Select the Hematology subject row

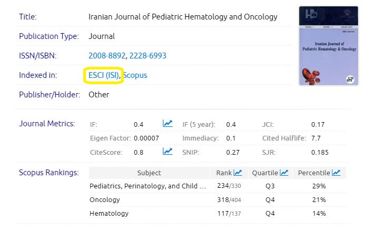tap(109, 214)
